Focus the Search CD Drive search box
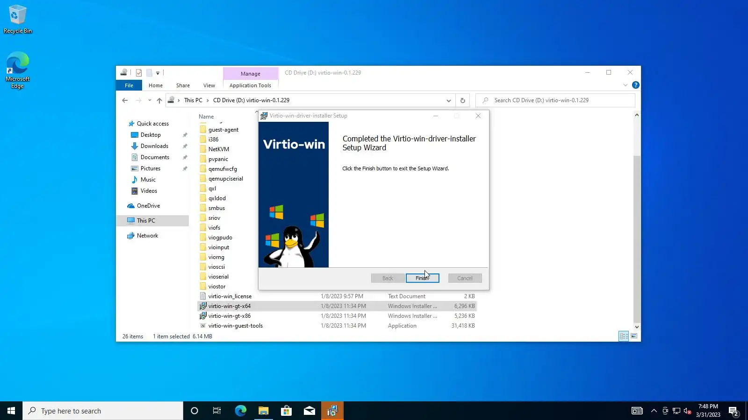The width and height of the screenshot is (748, 420). [x=556, y=100]
